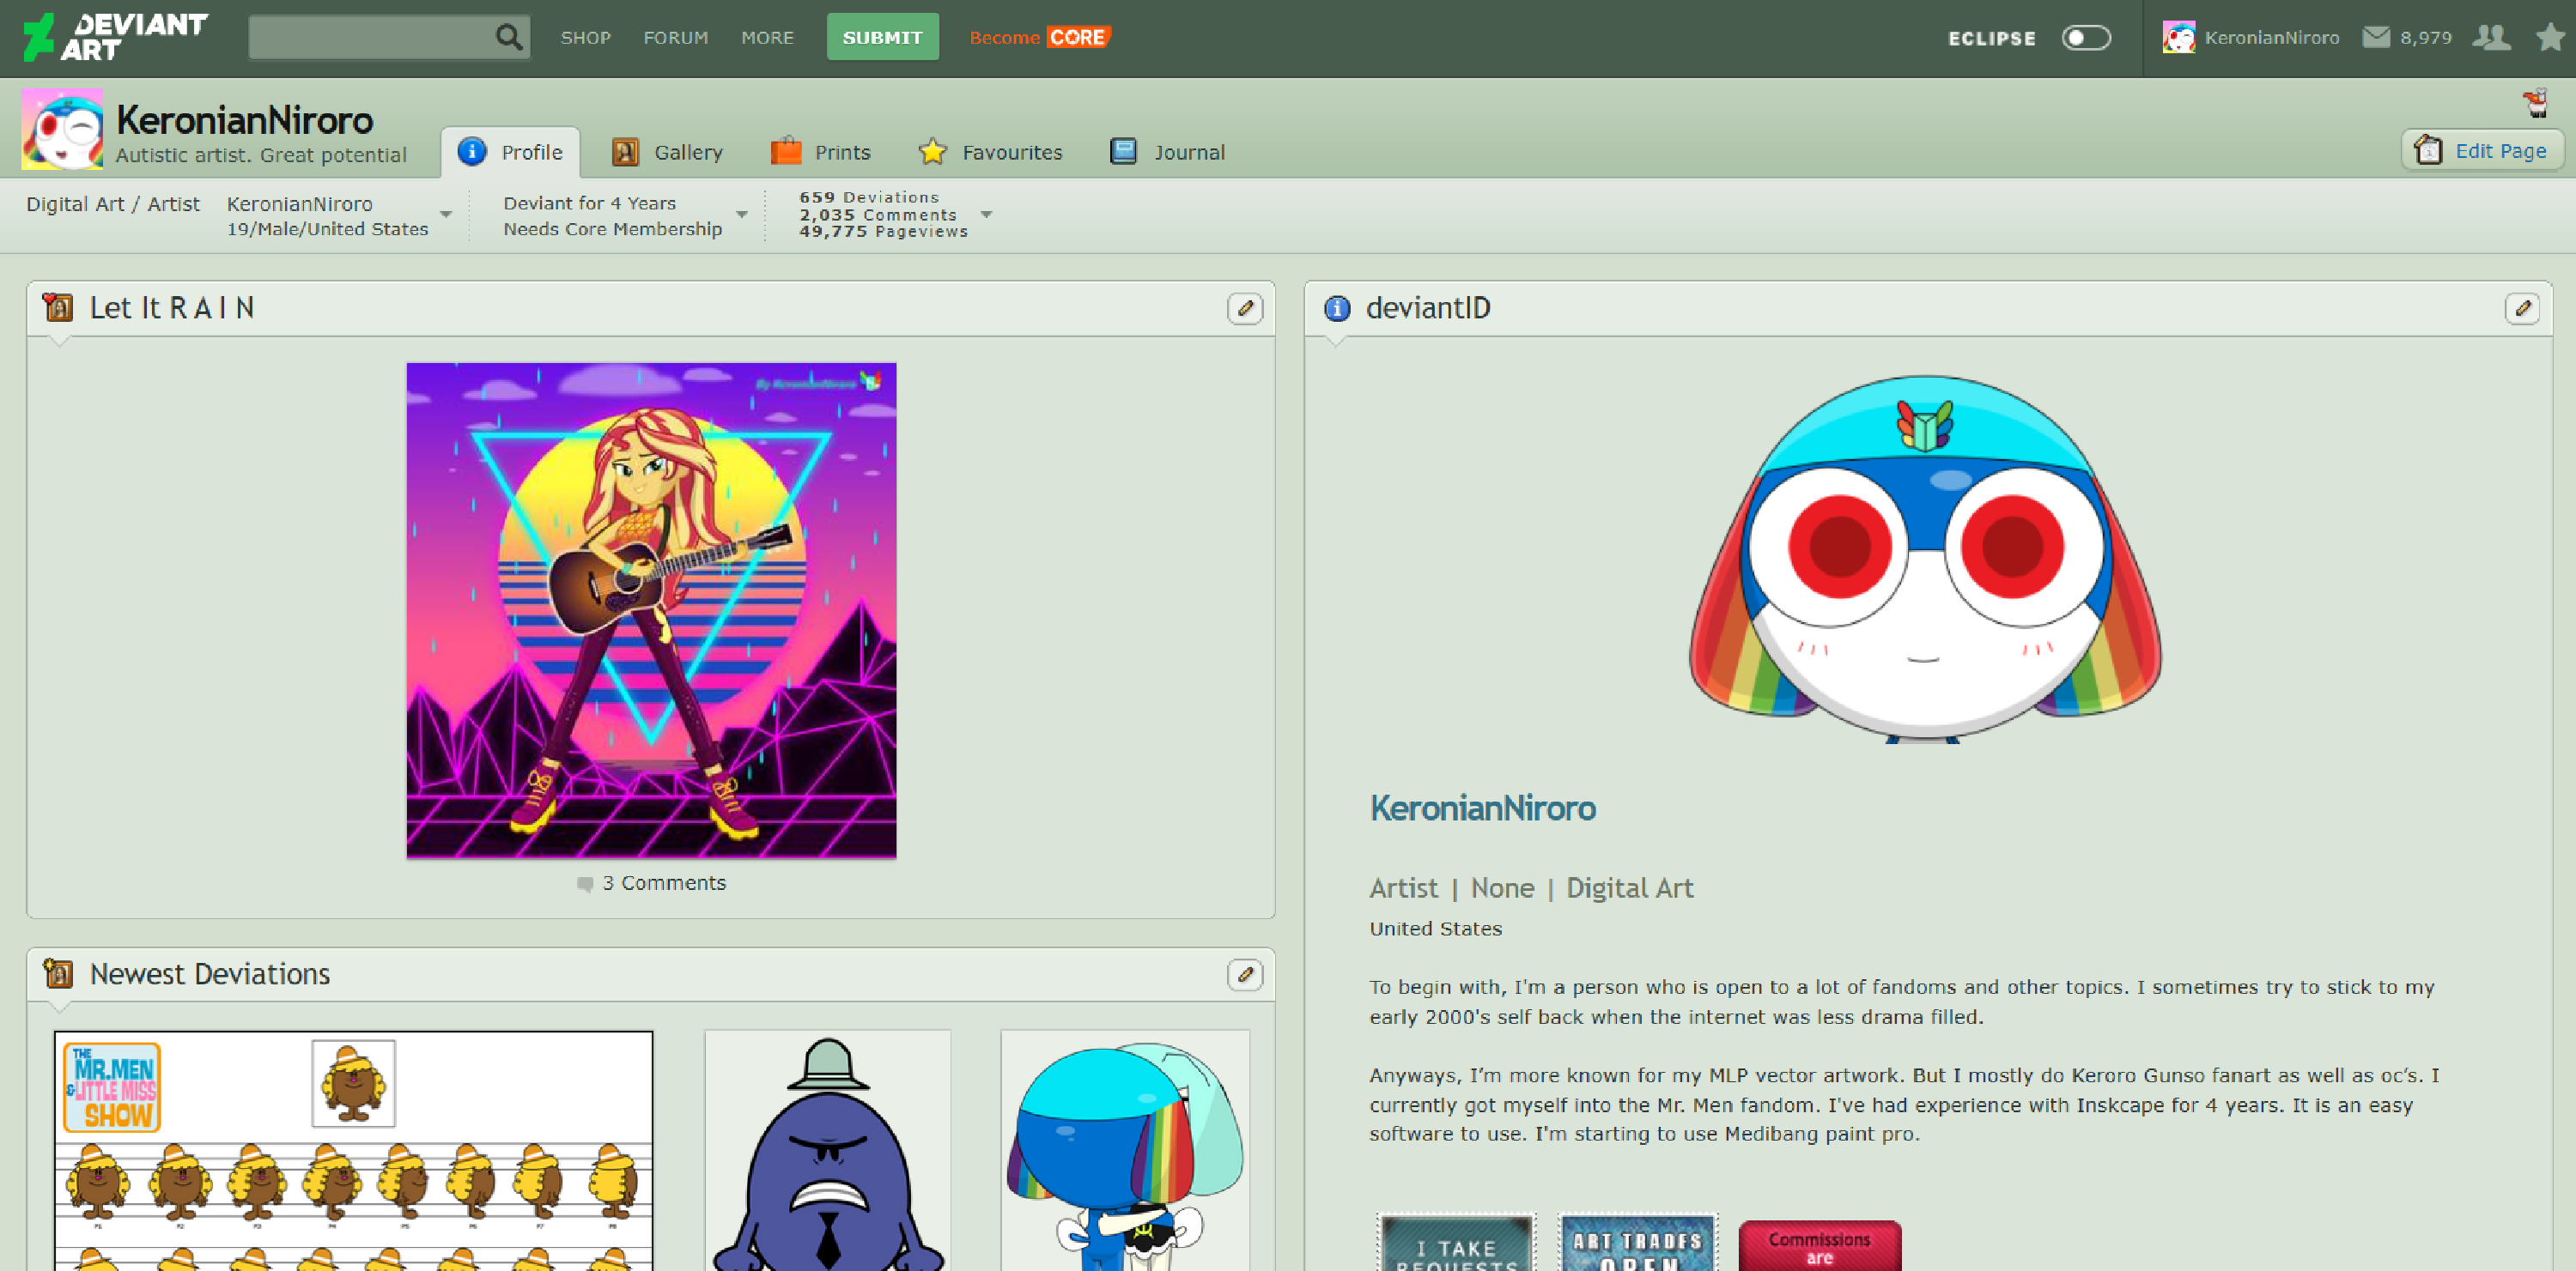Click the large KeronianNiroro page title
2576x1271 pixels.
tap(244, 120)
